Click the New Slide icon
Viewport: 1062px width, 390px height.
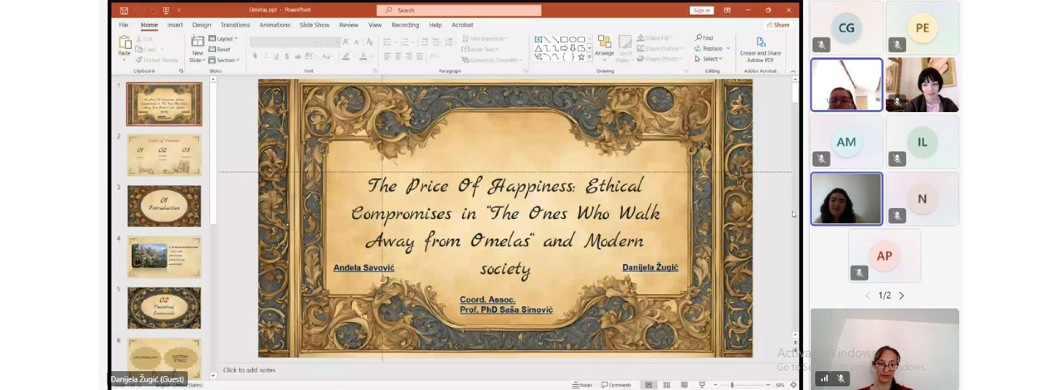point(197,42)
